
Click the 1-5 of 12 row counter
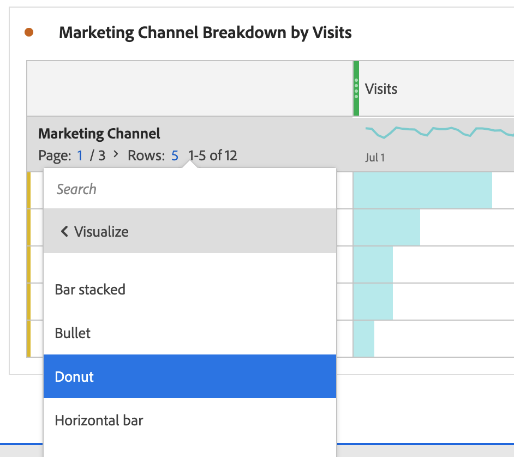(x=213, y=155)
